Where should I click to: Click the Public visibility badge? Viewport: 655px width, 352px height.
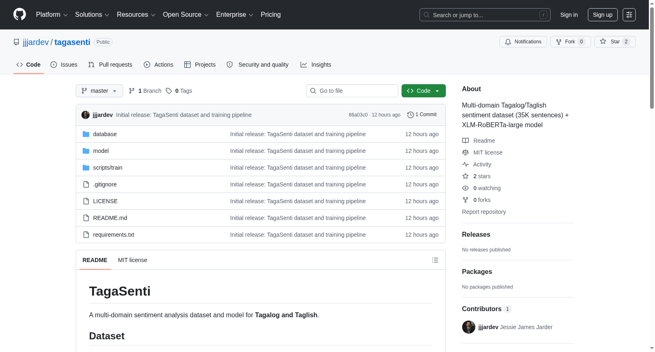point(103,42)
